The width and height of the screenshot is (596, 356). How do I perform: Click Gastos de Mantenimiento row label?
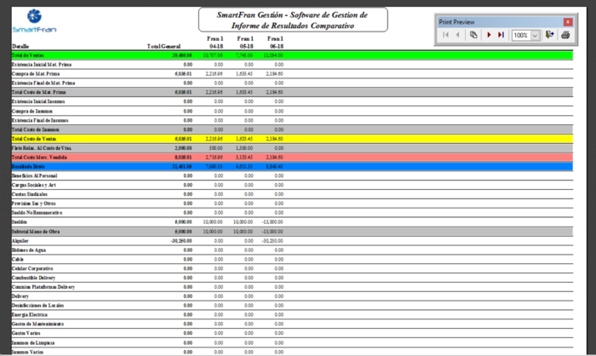click(38, 324)
